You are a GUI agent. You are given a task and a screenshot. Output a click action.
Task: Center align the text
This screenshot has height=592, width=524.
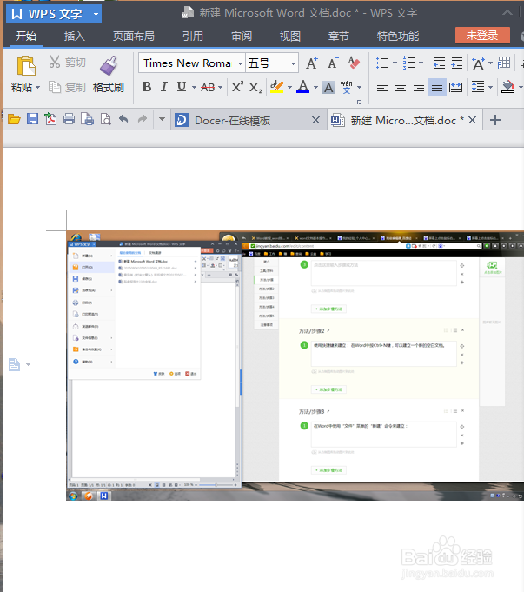click(401, 88)
